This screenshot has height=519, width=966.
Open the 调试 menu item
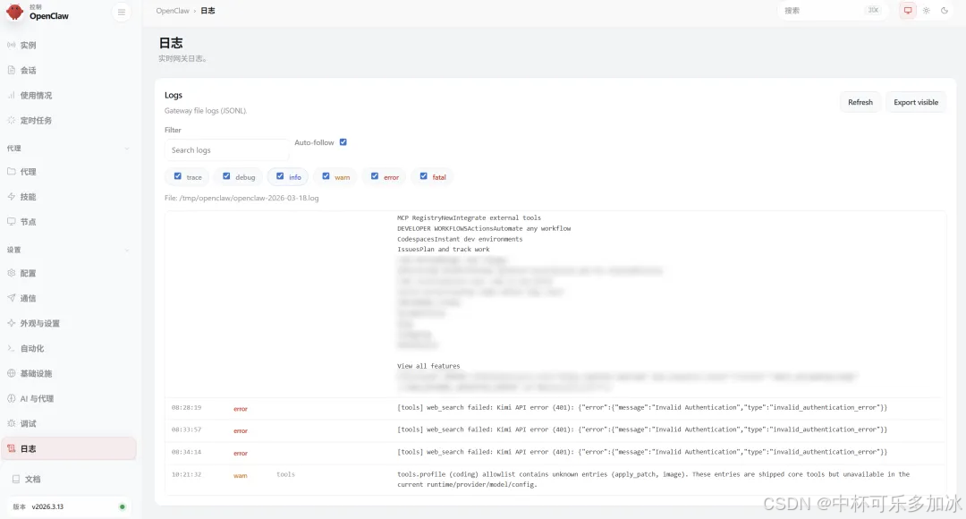pos(69,423)
